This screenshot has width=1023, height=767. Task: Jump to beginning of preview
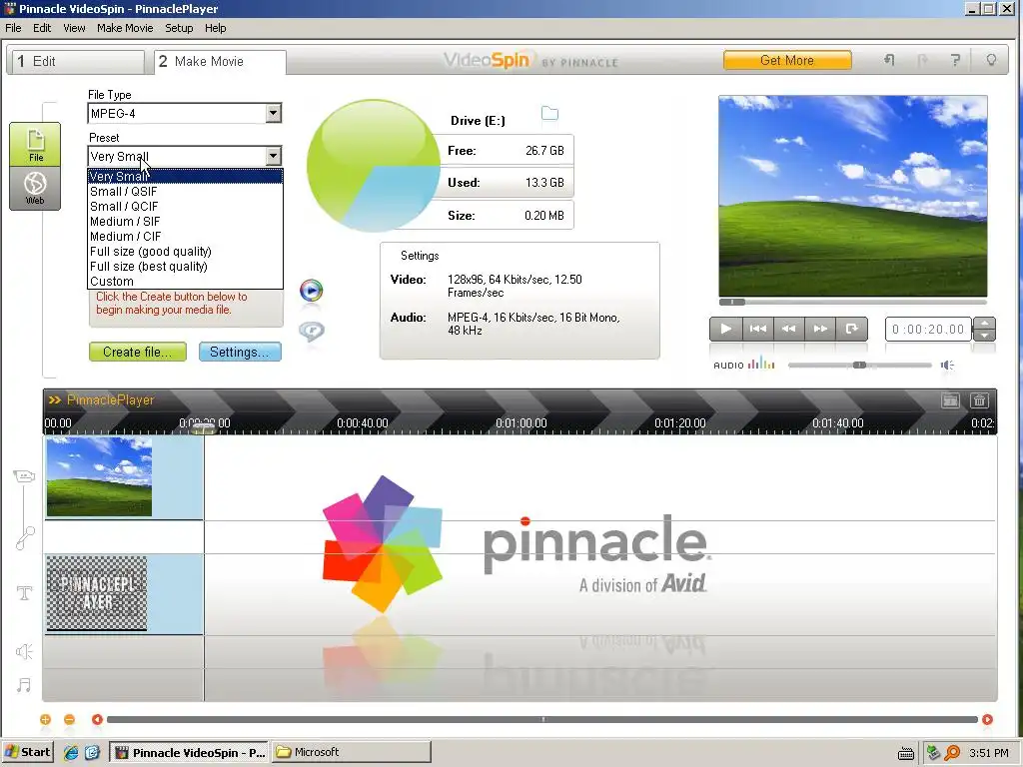(758, 329)
